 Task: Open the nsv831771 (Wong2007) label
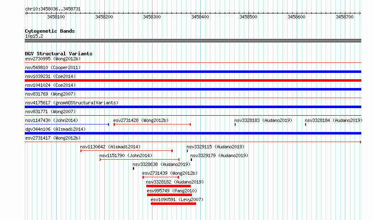point(50,111)
